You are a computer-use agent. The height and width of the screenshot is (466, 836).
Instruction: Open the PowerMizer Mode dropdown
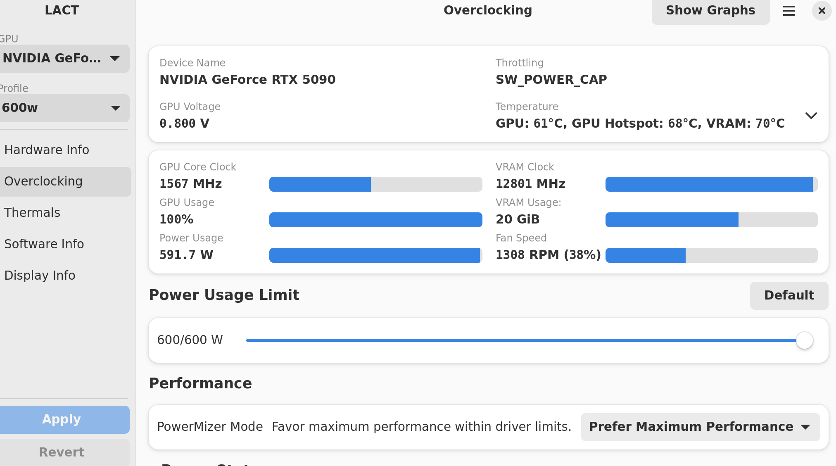click(700, 427)
